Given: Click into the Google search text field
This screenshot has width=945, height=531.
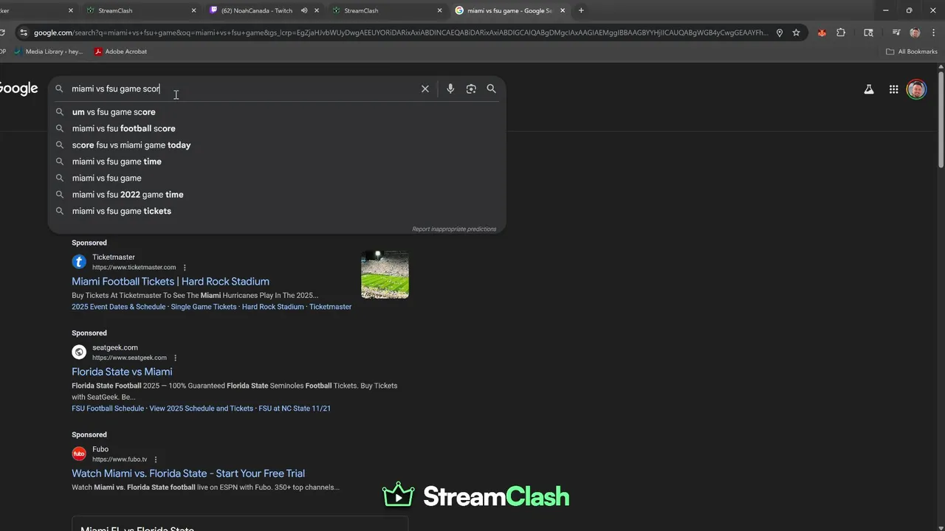Looking at the screenshot, I should [x=244, y=88].
